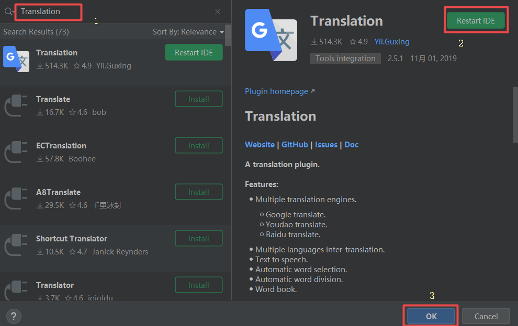
Task: Click the ECTranslation plugin plug icon
Action: point(16,152)
